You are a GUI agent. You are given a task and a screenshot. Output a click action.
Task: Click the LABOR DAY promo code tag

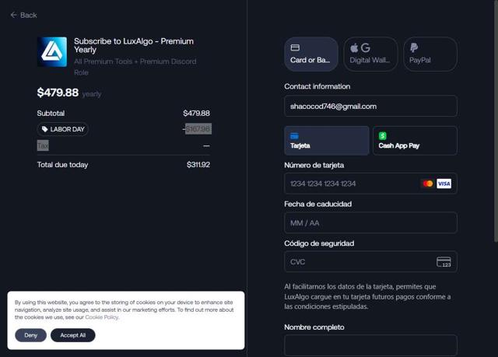click(63, 129)
